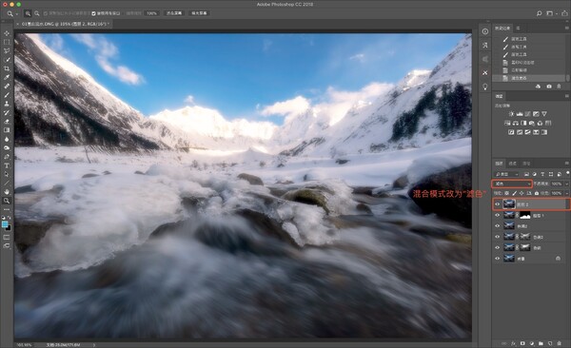
Task: Select the Pen tool
Action: 7,157
